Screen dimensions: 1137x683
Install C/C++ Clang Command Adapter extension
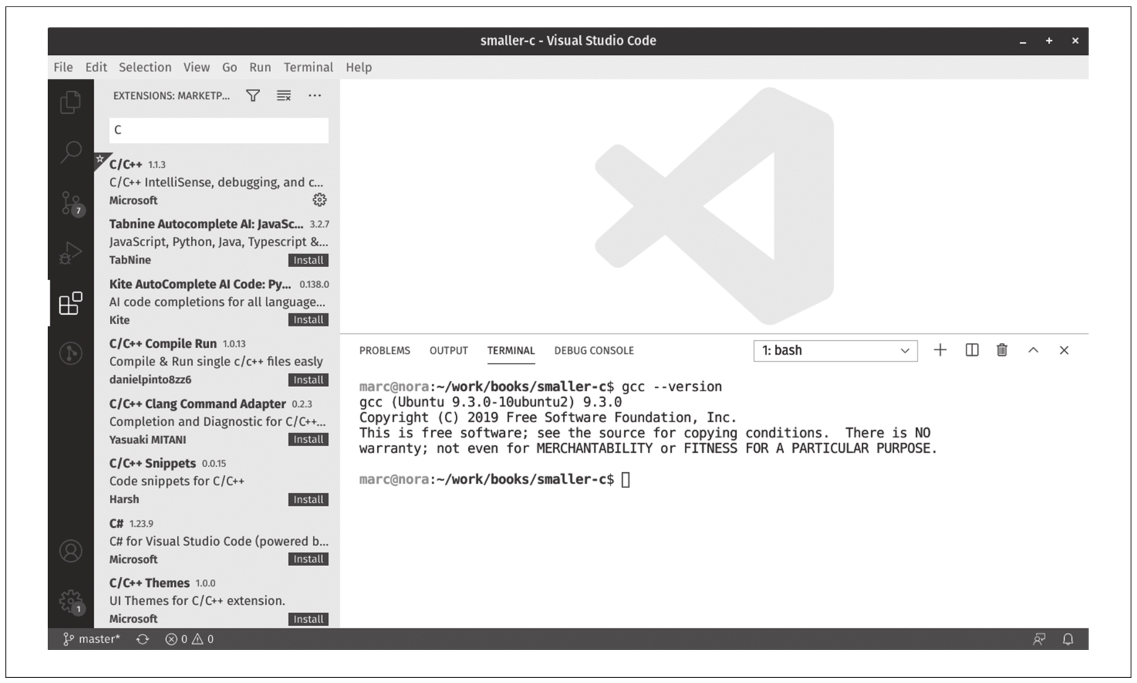tap(308, 440)
